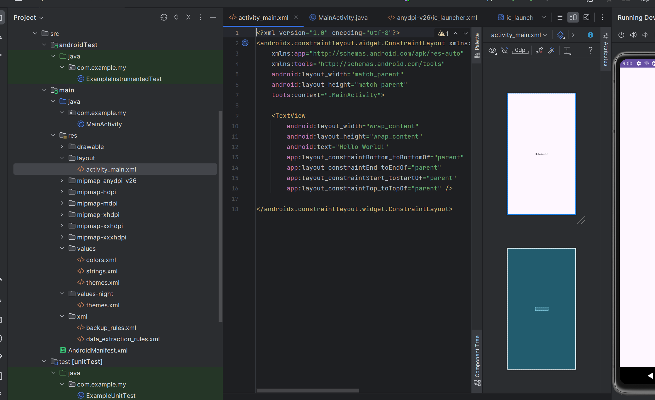
Task: Toggle autoconnect to parent magnet icon
Action: 505,50
